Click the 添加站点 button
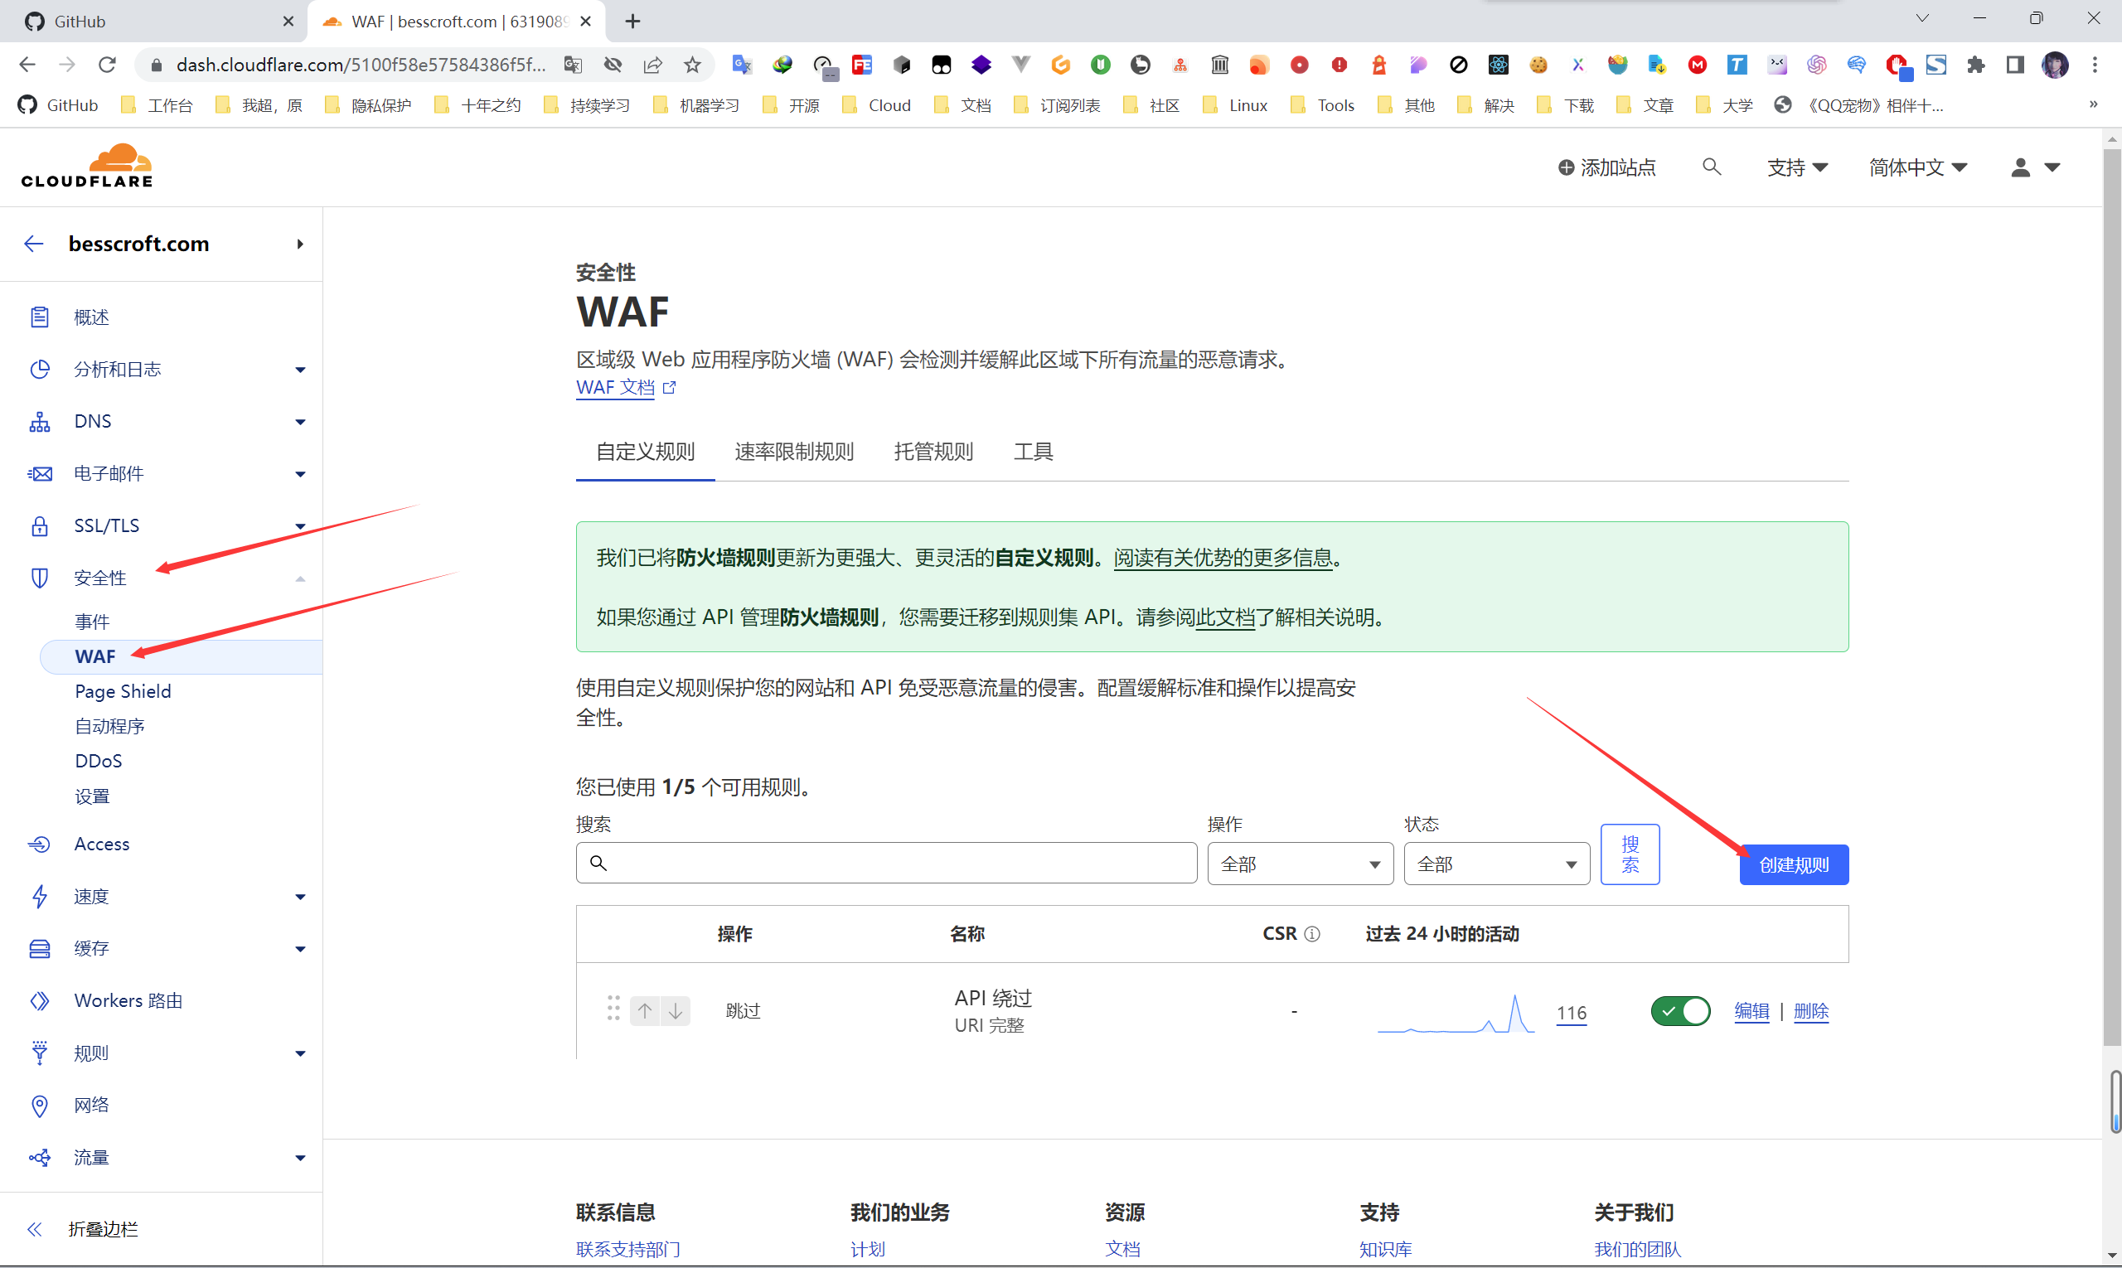 (1606, 167)
